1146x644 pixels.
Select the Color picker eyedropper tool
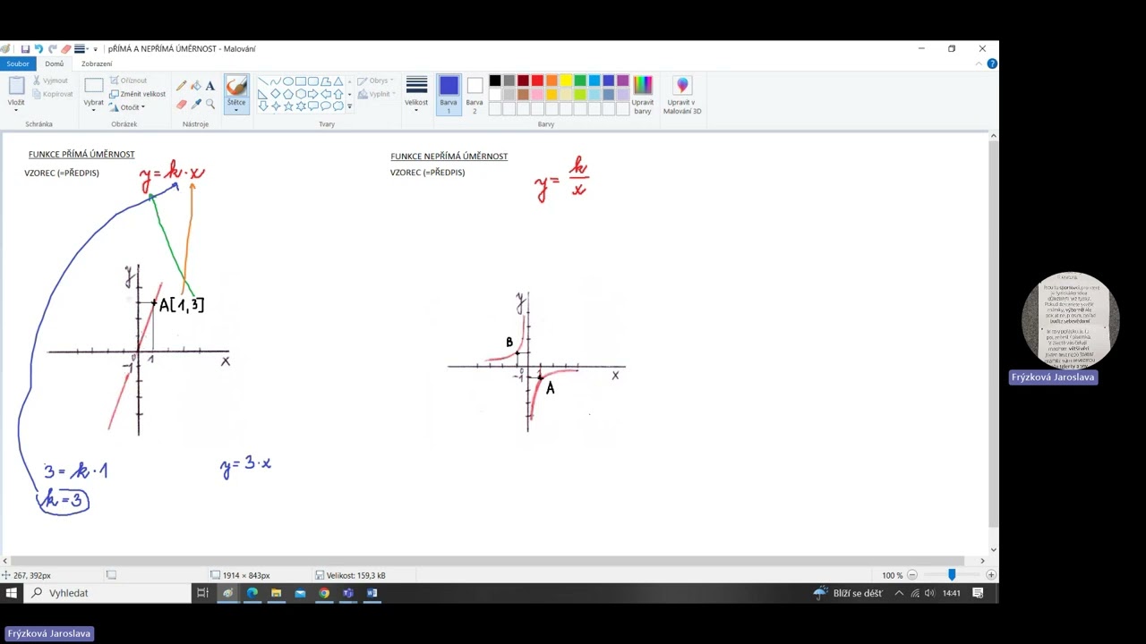pyautogui.click(x=196, y=104)
